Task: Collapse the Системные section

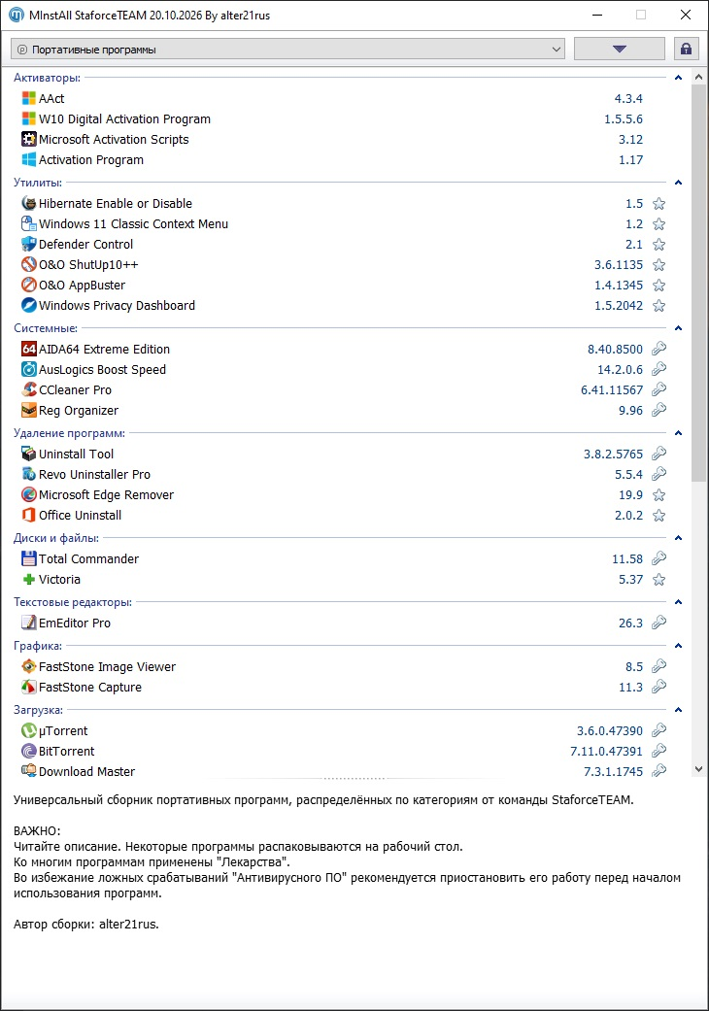Action: (678, 328)
